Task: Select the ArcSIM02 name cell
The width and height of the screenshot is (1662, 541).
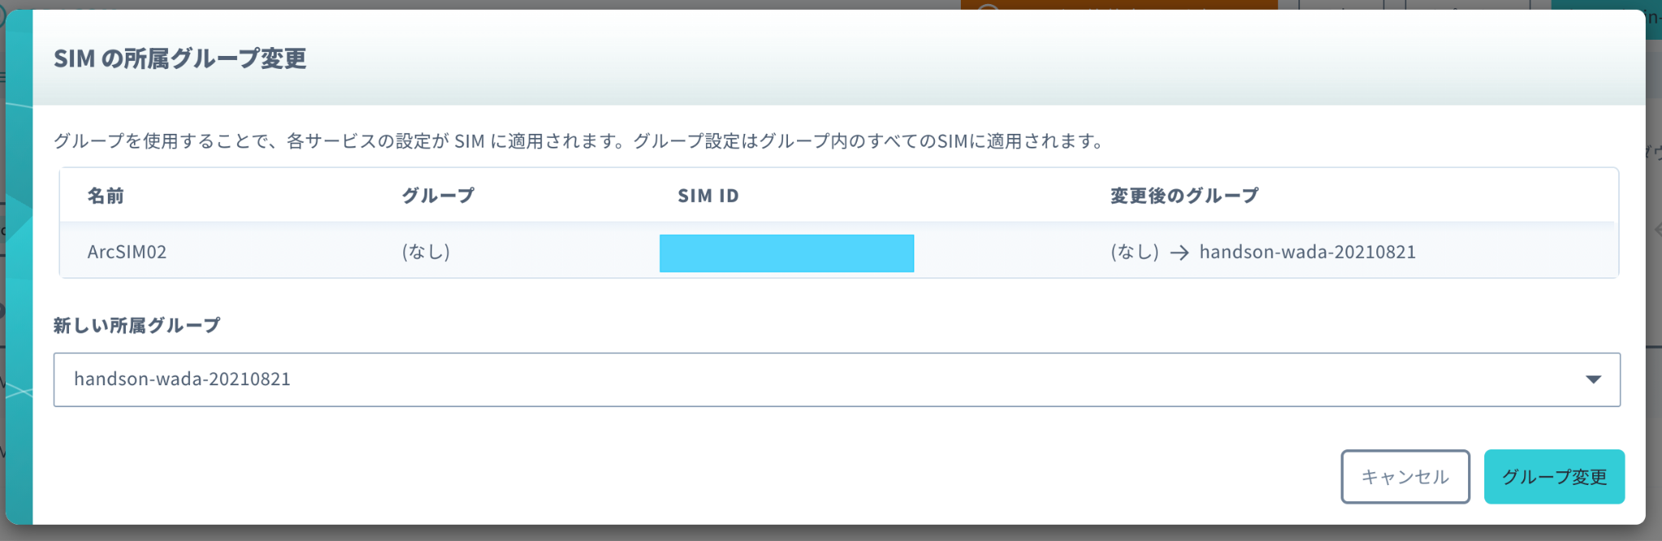Action: pos(127,252)
